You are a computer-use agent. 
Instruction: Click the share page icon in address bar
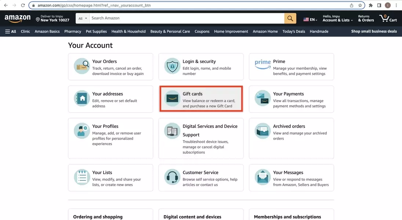coord(351,5)
